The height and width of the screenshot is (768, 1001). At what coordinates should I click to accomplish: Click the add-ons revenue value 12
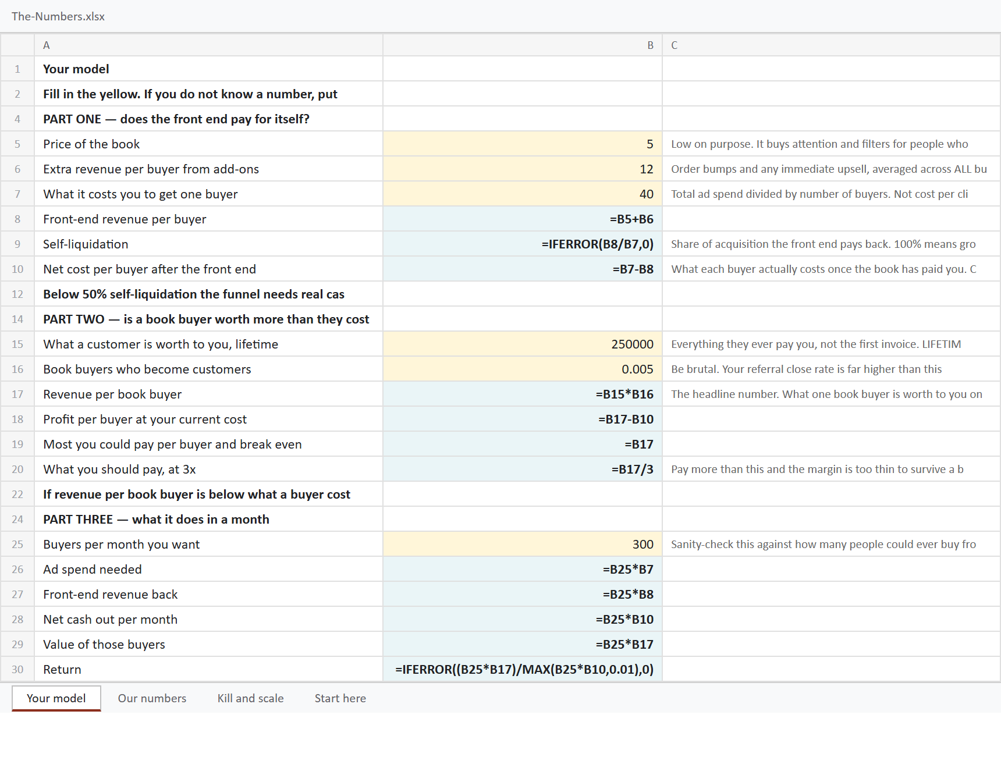point(523,169)
